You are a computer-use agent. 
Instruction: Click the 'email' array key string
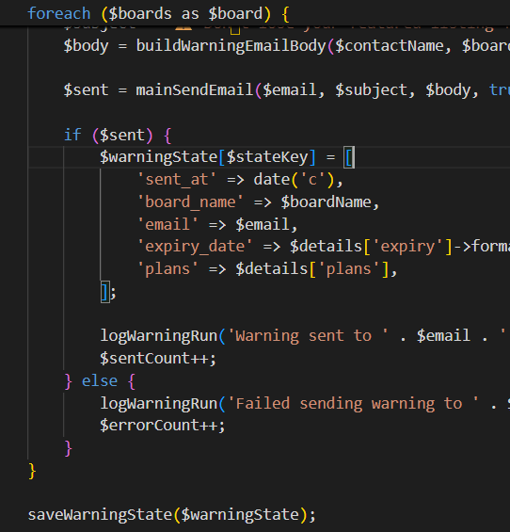point(167,224)
